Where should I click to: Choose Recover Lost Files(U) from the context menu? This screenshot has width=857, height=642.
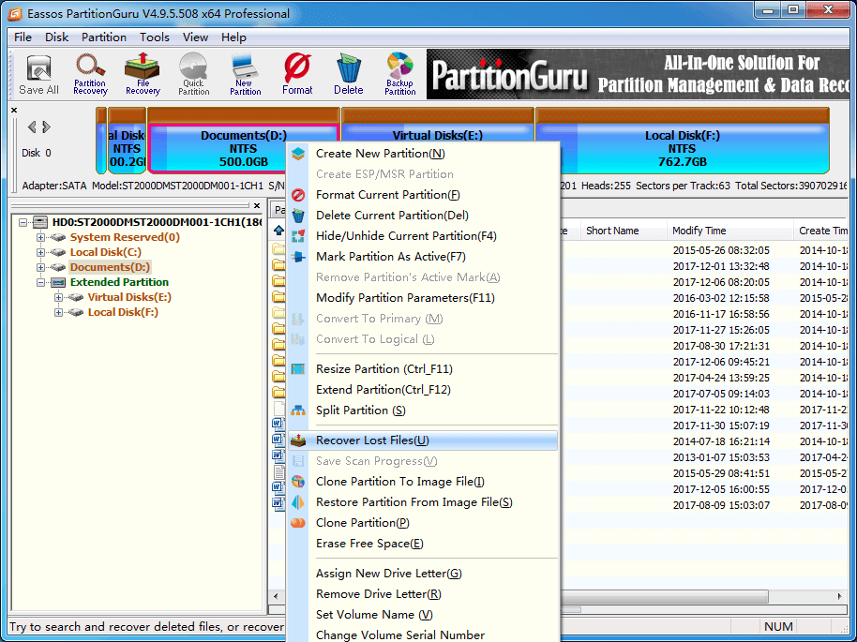click(371, 440)
